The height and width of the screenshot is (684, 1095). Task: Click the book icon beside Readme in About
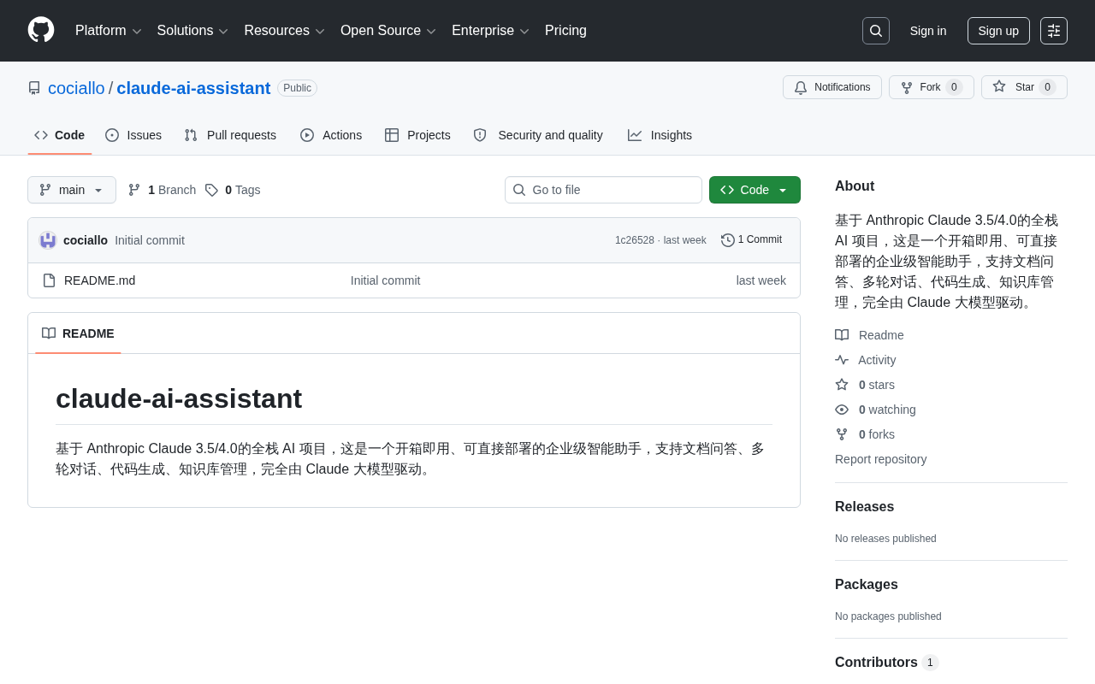[842, 335]
